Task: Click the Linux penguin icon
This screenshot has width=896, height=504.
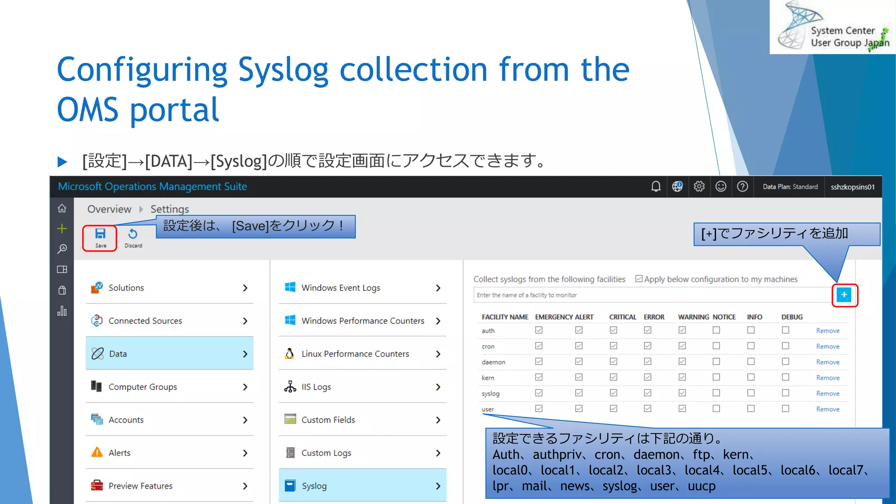Action: tap(290, 353)
